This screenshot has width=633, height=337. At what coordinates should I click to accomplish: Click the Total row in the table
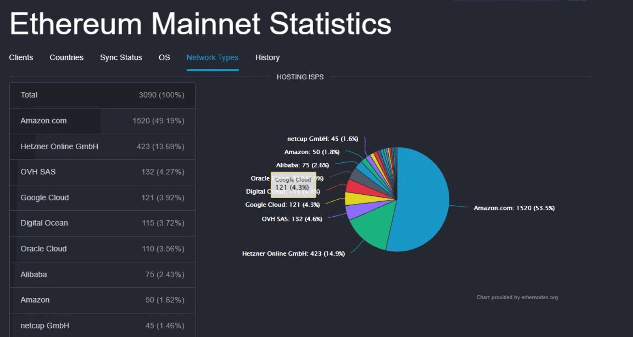click(102, 95)
